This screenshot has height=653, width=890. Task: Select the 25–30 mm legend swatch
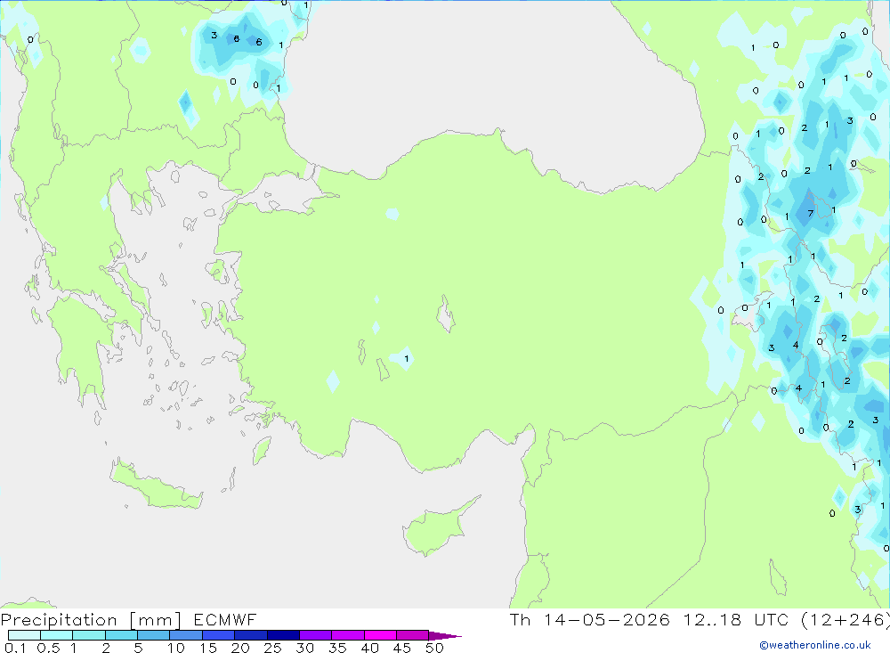point(283,635)
